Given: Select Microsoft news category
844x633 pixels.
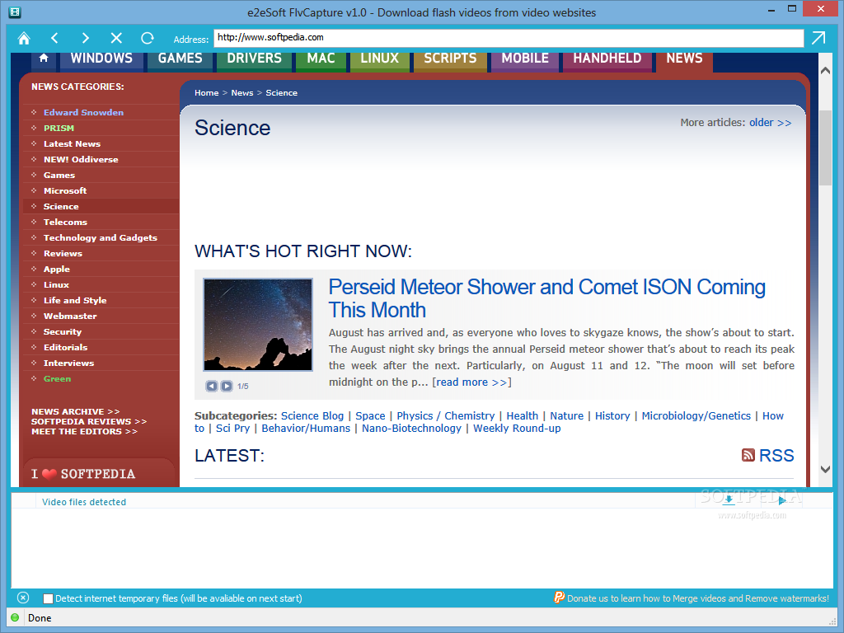Looking at the screenshot, I should [65, 190].
